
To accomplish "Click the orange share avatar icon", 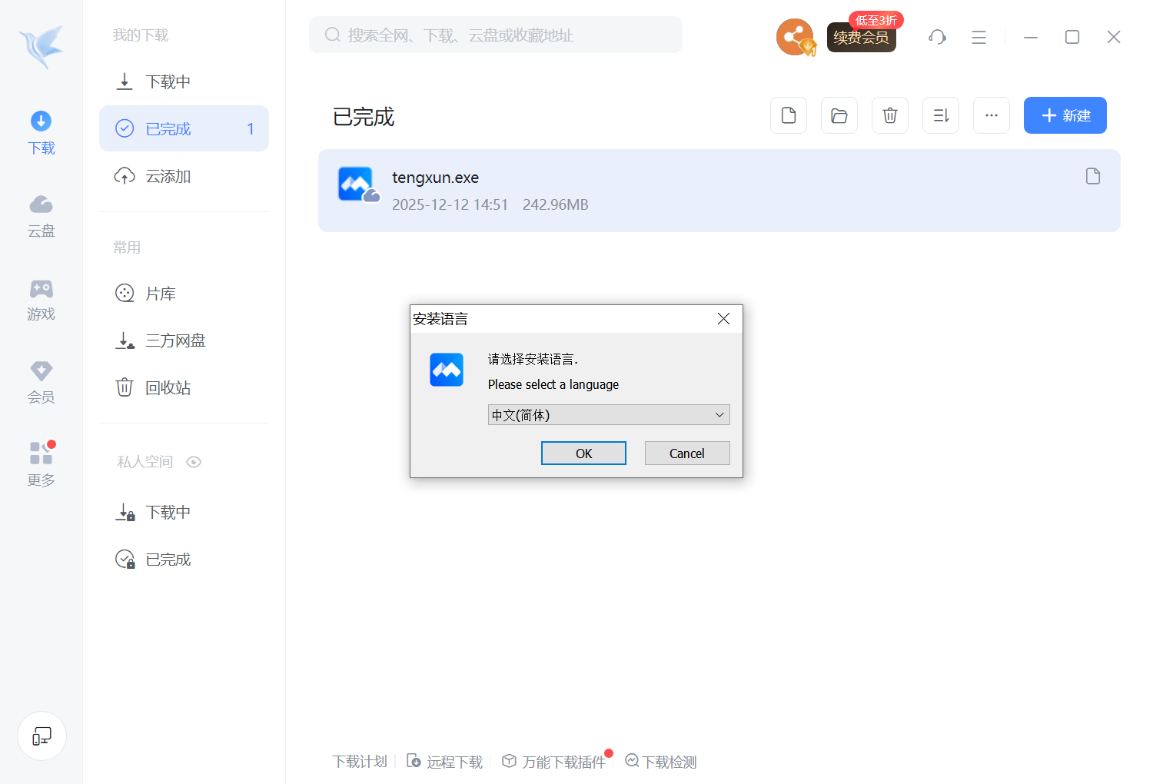I will pyautogui.click(x=795, y=37).
